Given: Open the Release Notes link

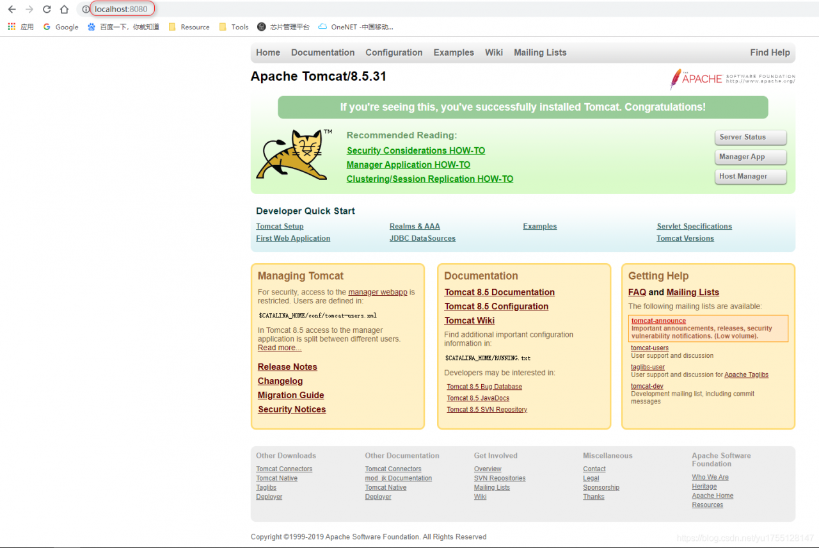Looking at the screenshot, I should tap(287, 367).
